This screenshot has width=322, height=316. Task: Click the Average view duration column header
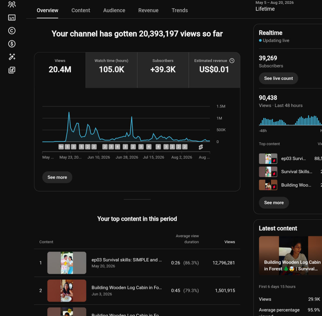pos(187,239)
